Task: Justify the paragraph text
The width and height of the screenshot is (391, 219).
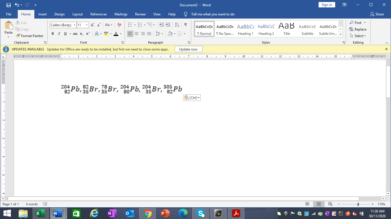Action: pyautogui.click(x=149, y=34)
